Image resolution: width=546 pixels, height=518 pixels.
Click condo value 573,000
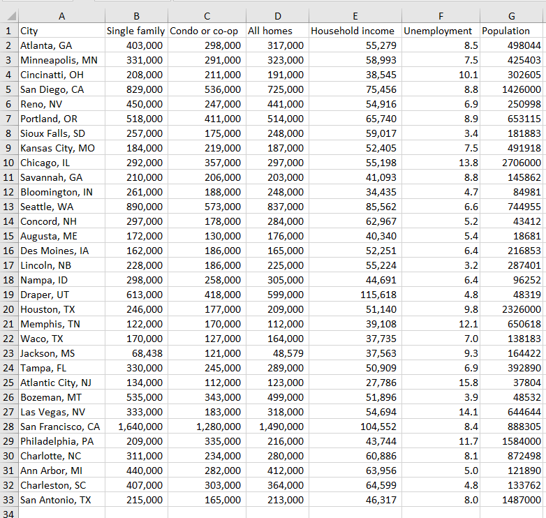207,207
